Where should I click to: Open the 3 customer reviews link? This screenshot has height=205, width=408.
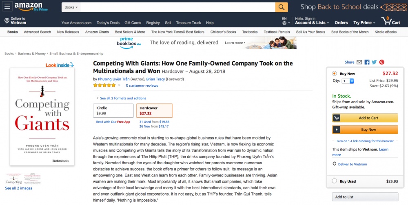click(142, 86)
